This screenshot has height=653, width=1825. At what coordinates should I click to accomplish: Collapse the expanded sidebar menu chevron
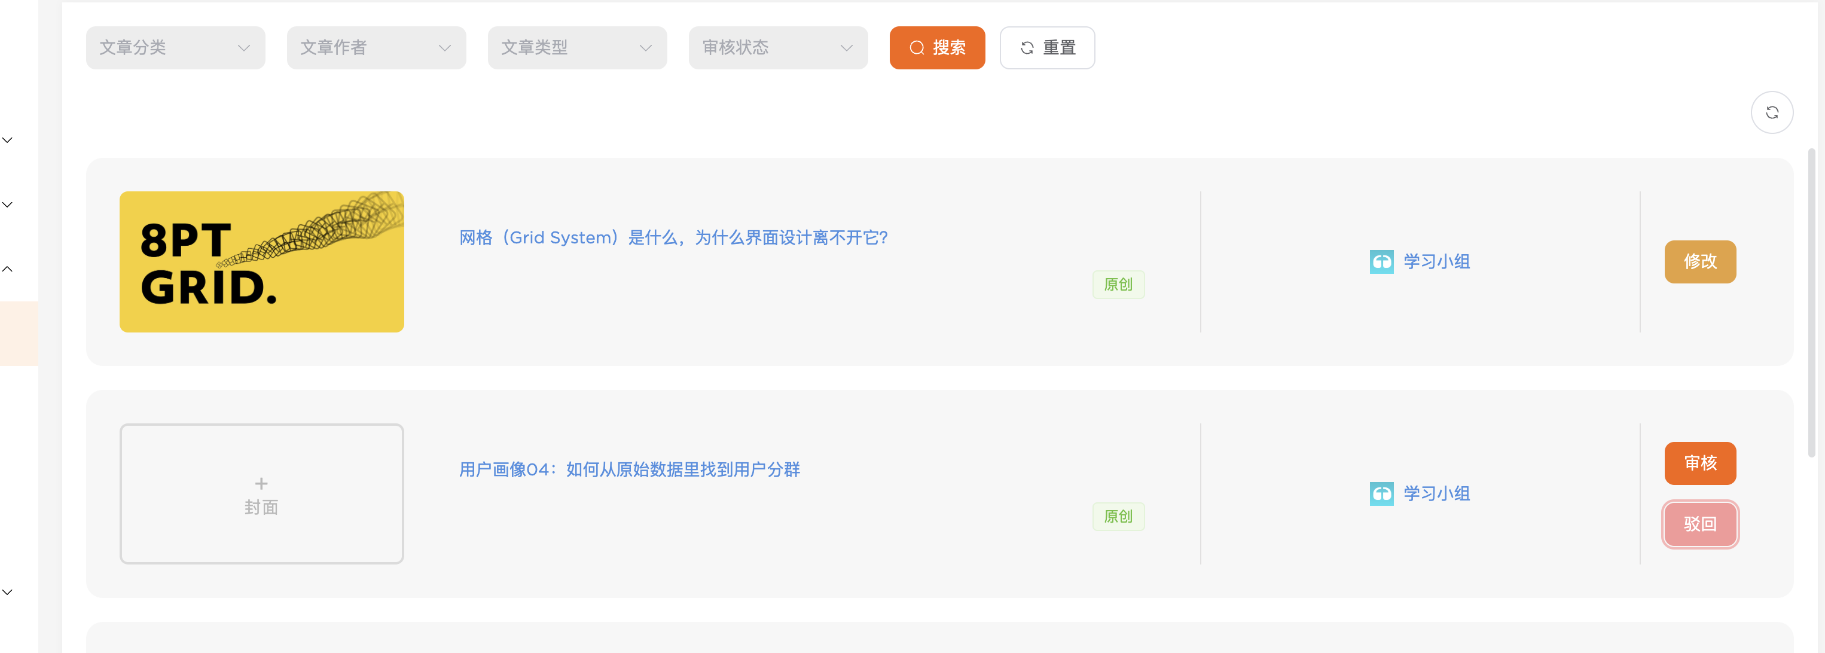point(8,269)
